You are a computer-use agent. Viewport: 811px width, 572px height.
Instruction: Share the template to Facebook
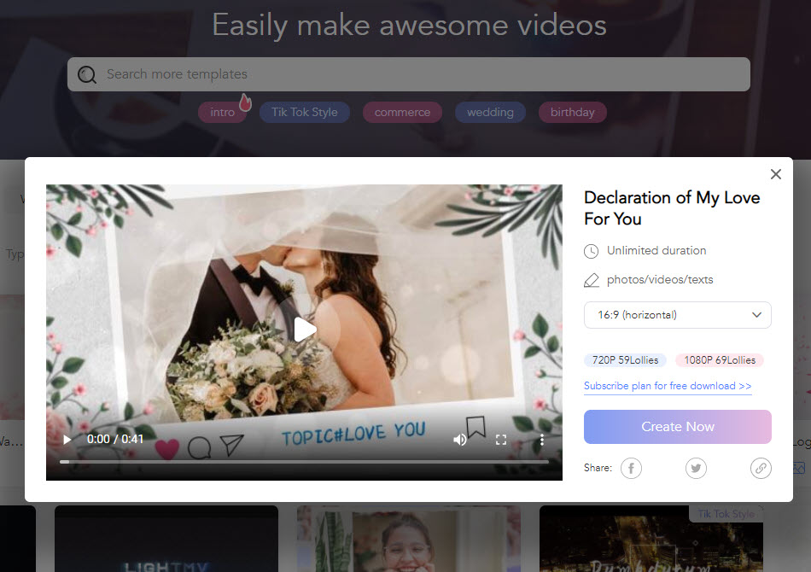pos(631,468)
